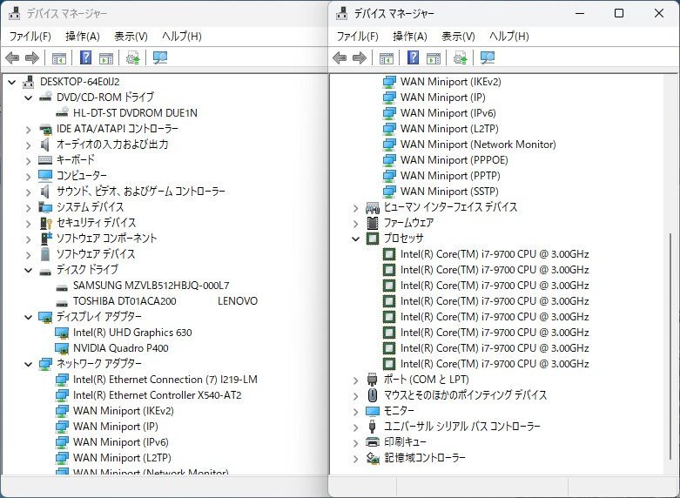Click Update driver icon in right window toolbar
Viewport: 680px width, 498px height.
click(x=460, y=57)
